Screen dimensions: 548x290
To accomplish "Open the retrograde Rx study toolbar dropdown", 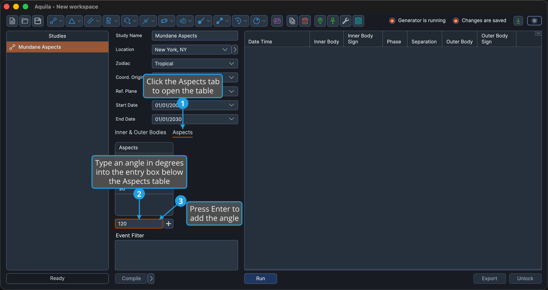I will click(111, 21).
